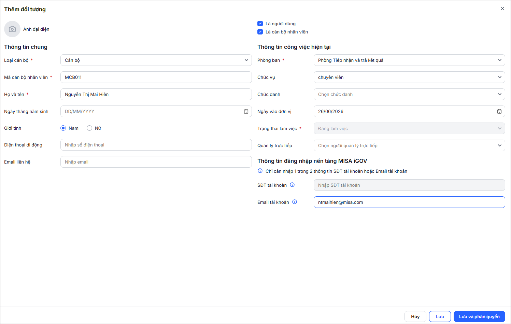
Task: Click Email tài khoản input field
Action: tap(409, 202)
